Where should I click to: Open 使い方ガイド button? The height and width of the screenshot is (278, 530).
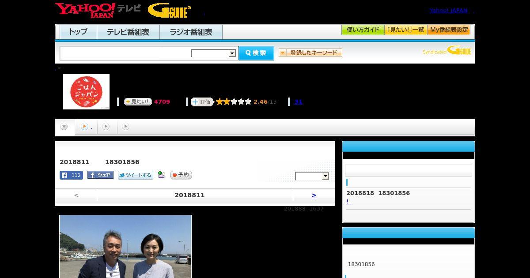pyautogui.click(x=363, y=30)
